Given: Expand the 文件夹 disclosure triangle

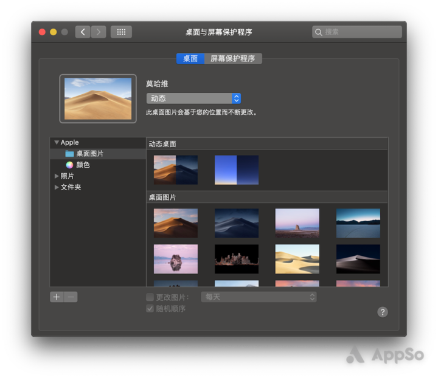Looking at the screenshot, I should [x=57, y=187].
